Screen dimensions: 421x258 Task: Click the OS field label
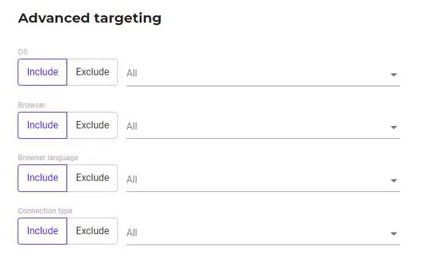(23, 52)
